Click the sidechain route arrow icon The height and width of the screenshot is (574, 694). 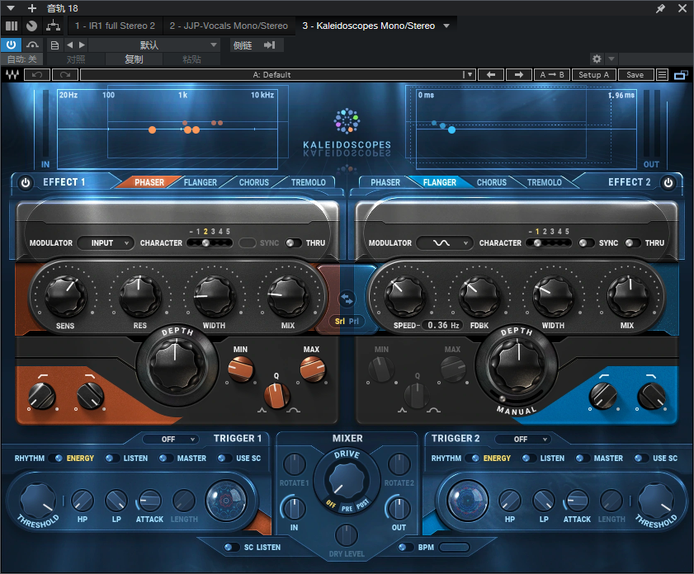click(270, 45)
